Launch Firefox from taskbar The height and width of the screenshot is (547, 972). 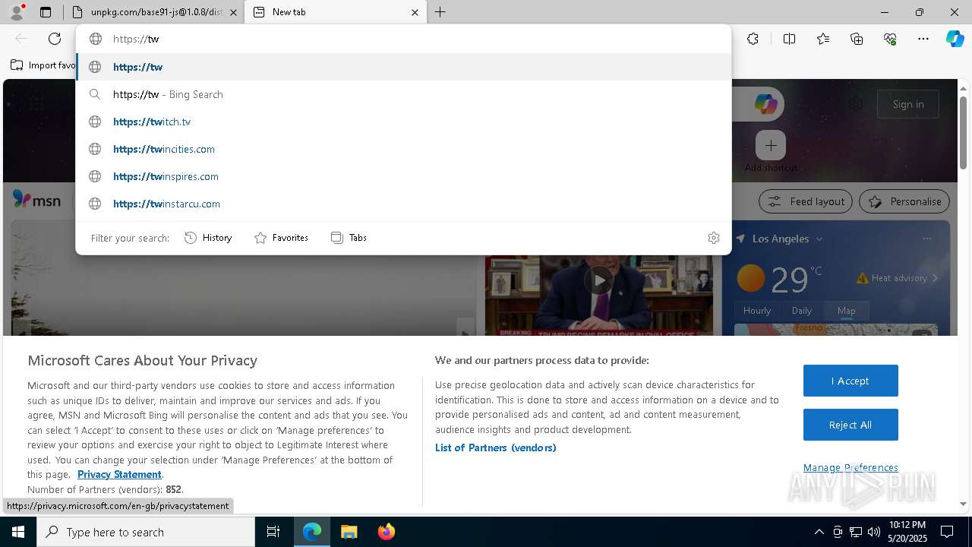click(x=386, y=532)
